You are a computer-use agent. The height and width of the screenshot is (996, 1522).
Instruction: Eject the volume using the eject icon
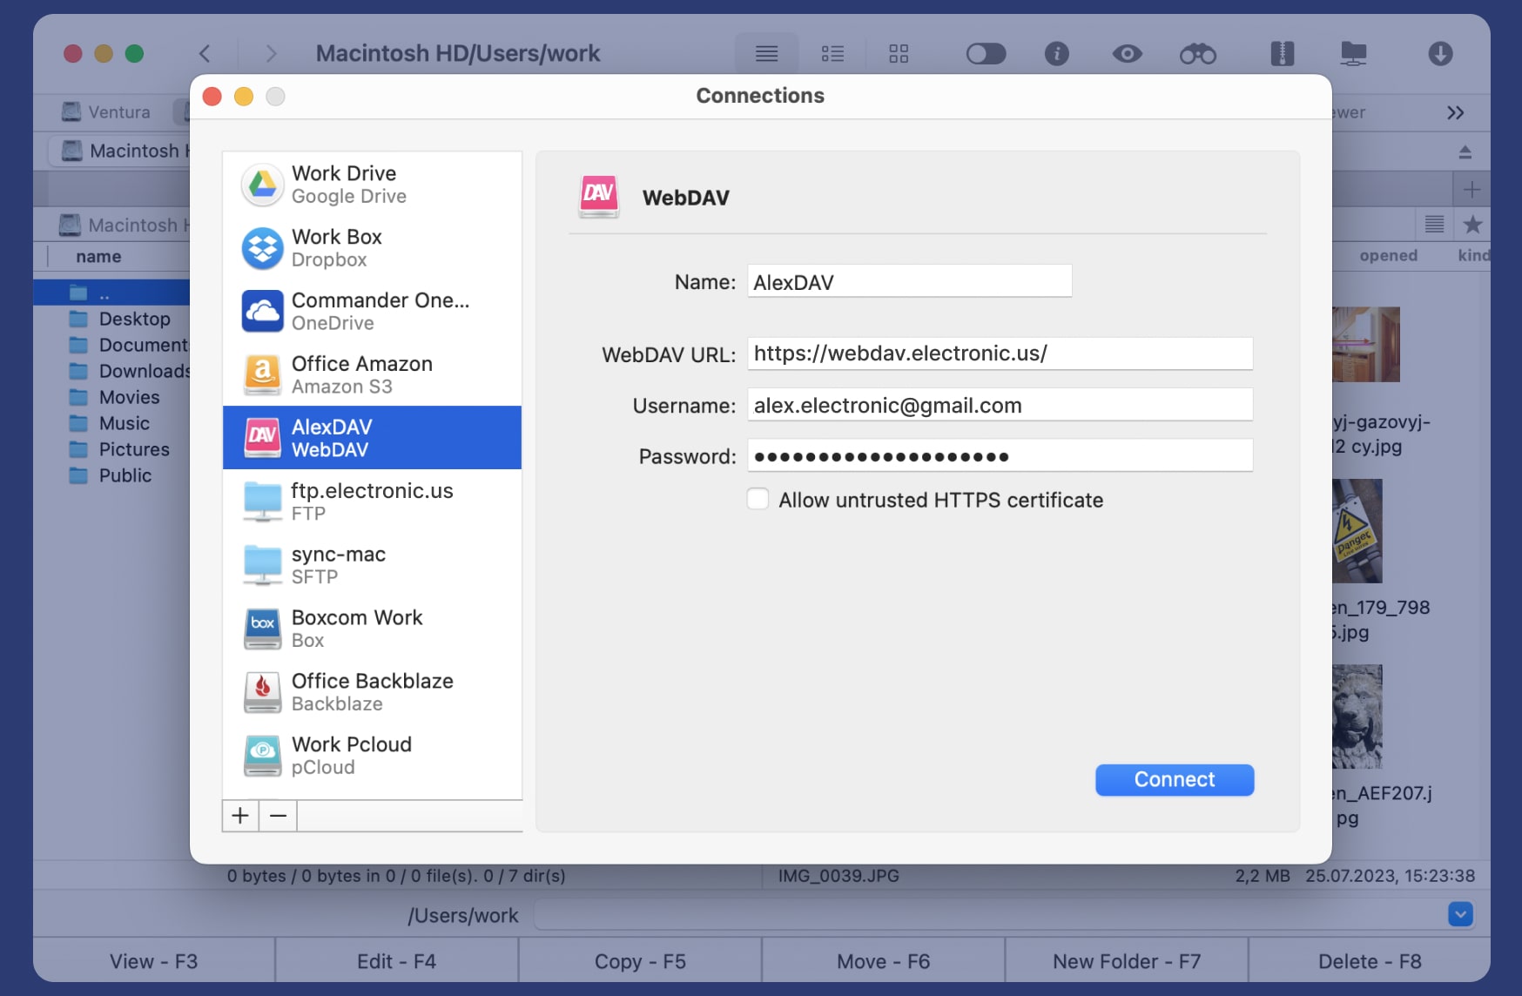pos(1466,151)
